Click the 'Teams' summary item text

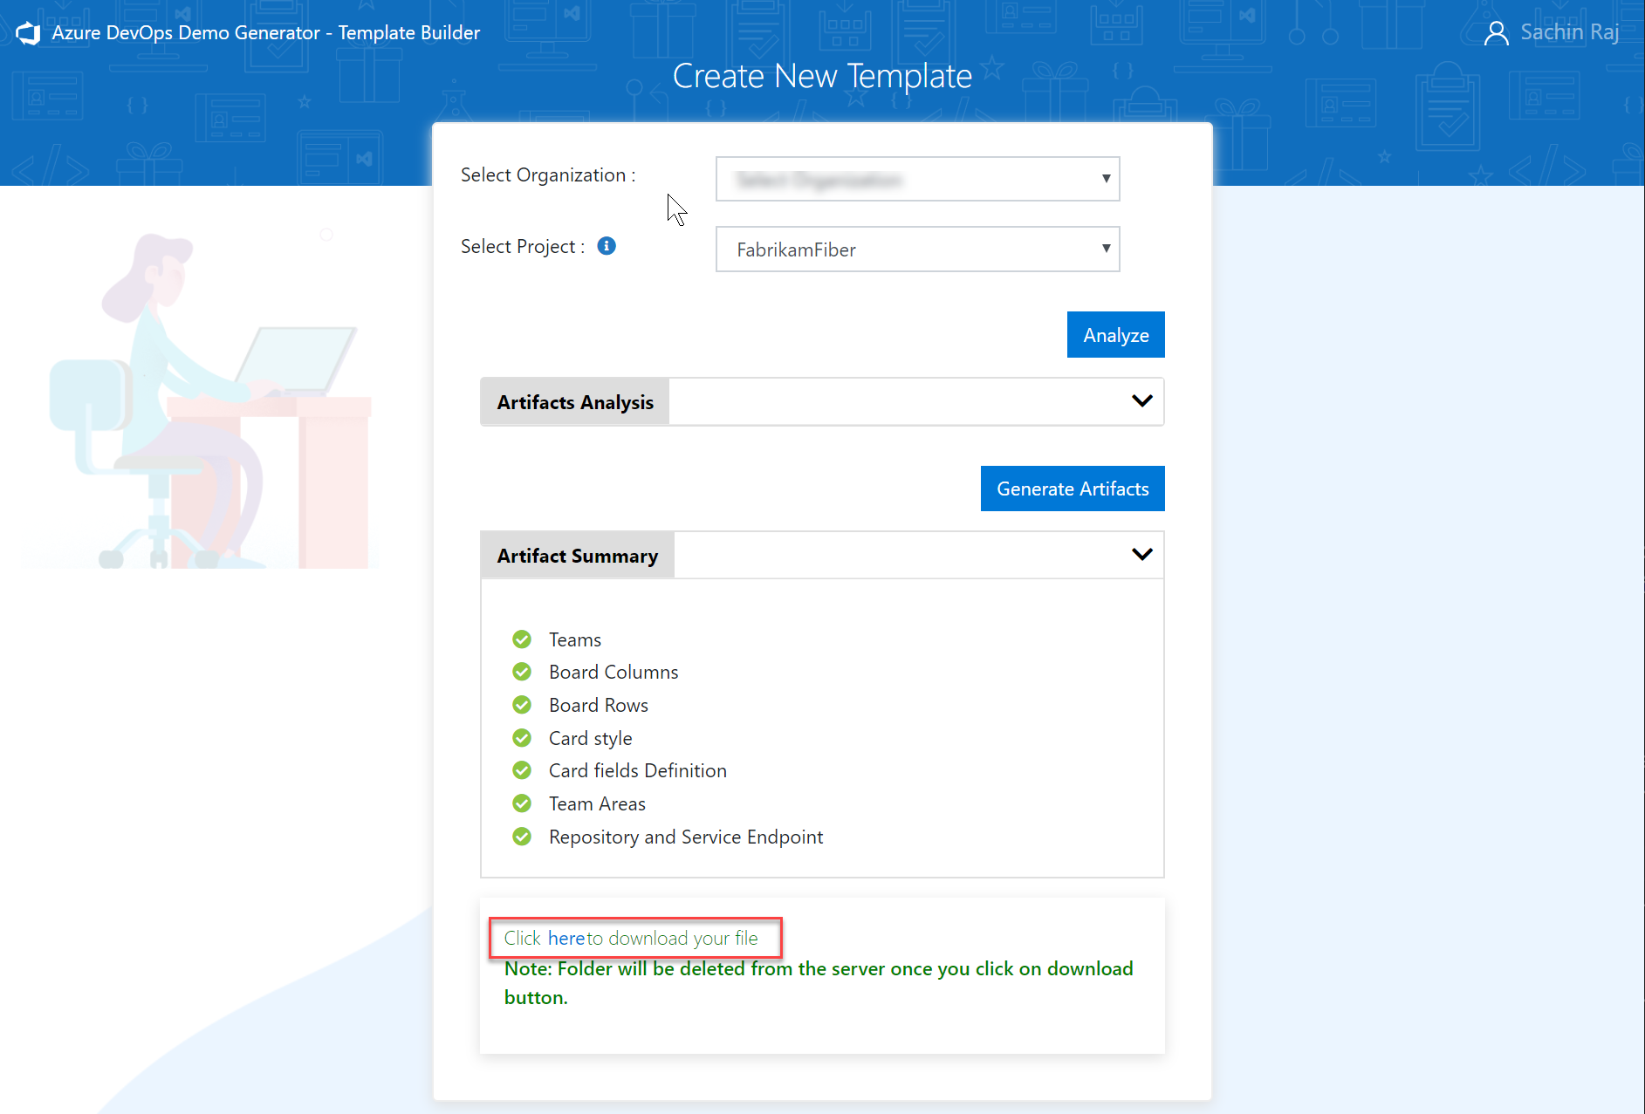[x=575, y=639]
